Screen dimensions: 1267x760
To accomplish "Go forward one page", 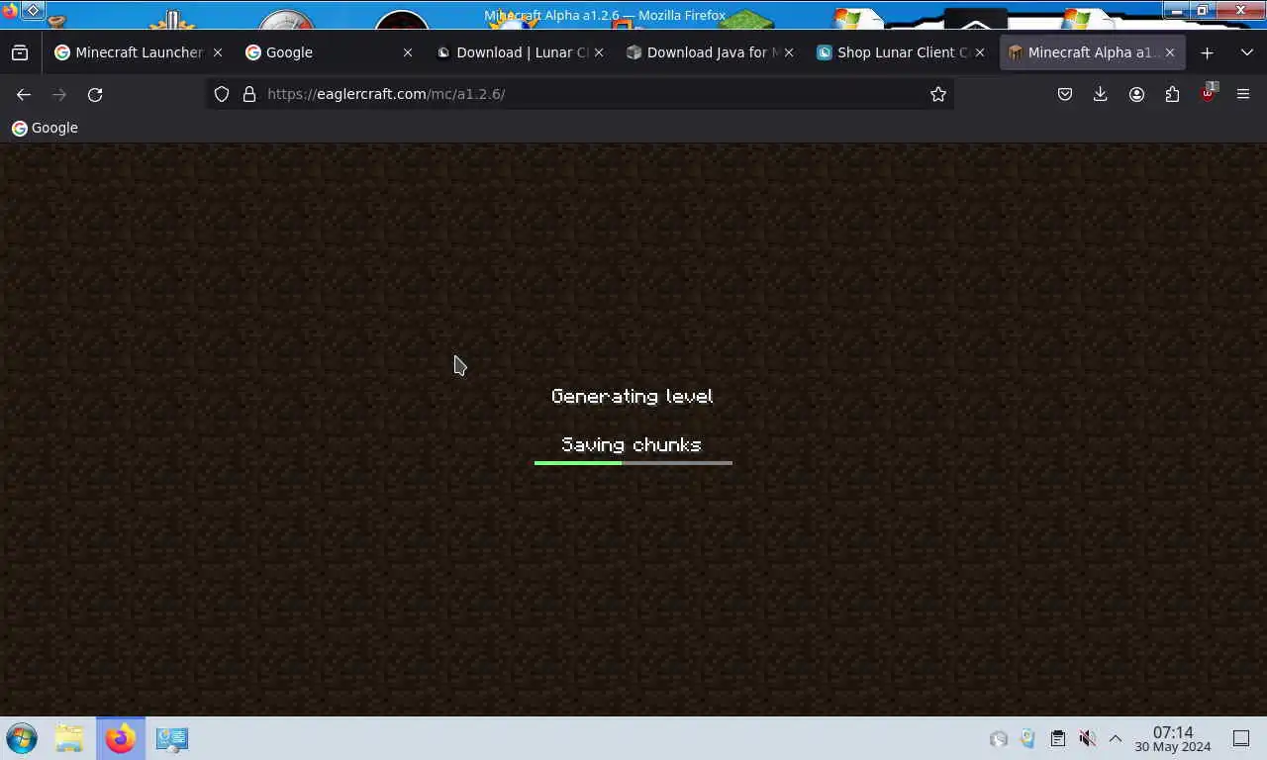I will click(59, 94).
